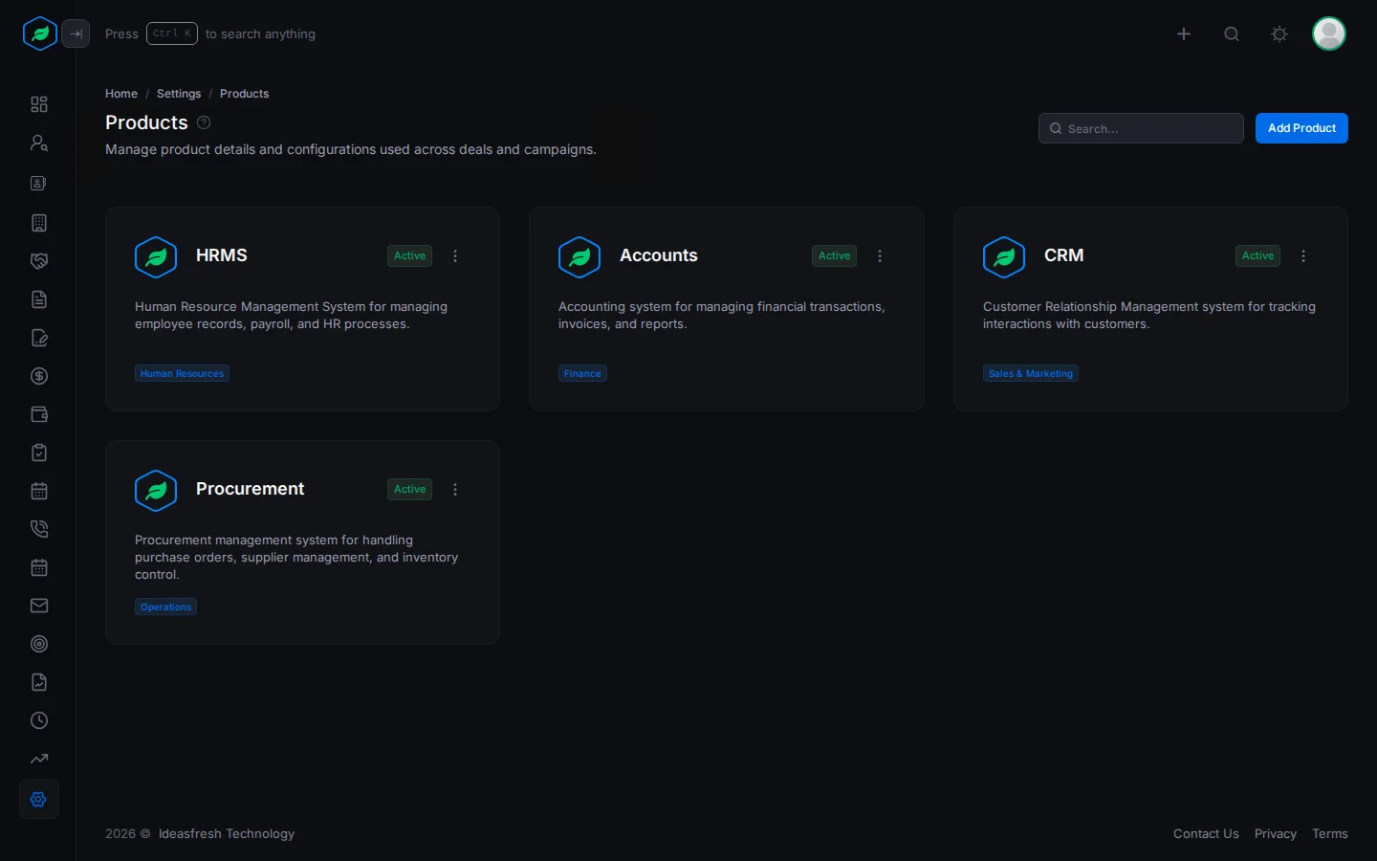
Task: Open the CRM card three-dot menu
Action: pos(1303,255)
